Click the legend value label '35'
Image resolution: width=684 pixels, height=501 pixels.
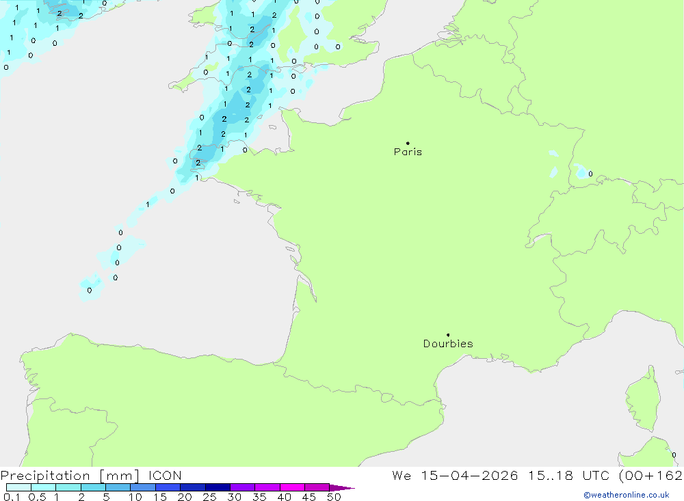coord(259,497)
